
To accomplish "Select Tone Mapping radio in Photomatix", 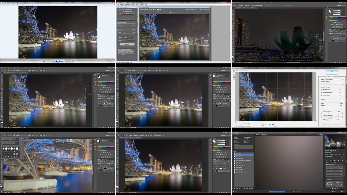I will (x=124, y=9).
